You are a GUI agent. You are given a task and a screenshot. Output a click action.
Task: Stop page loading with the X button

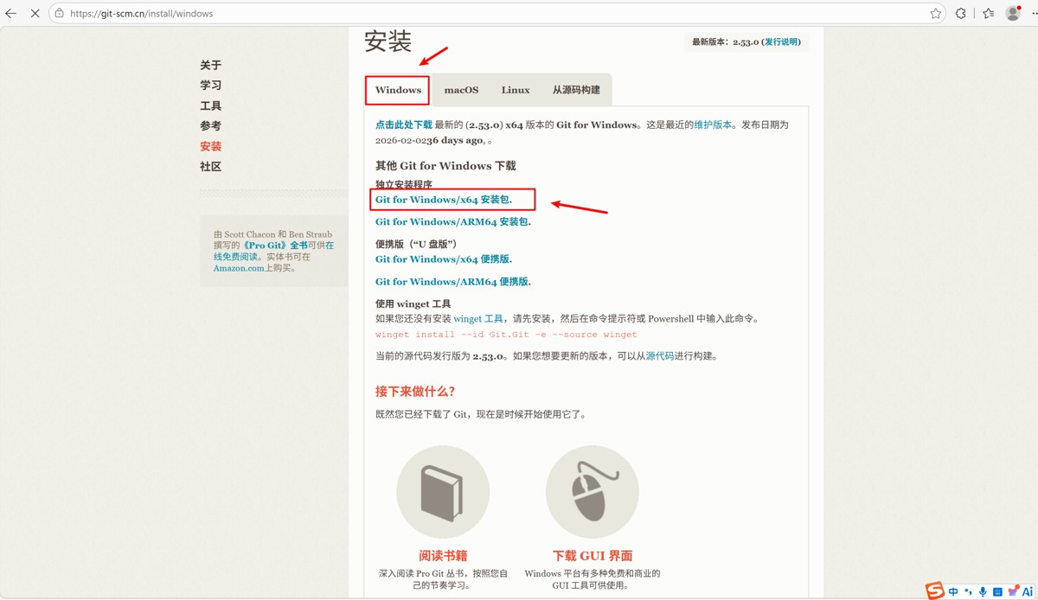pyautogui.click(x=35, y=14)
